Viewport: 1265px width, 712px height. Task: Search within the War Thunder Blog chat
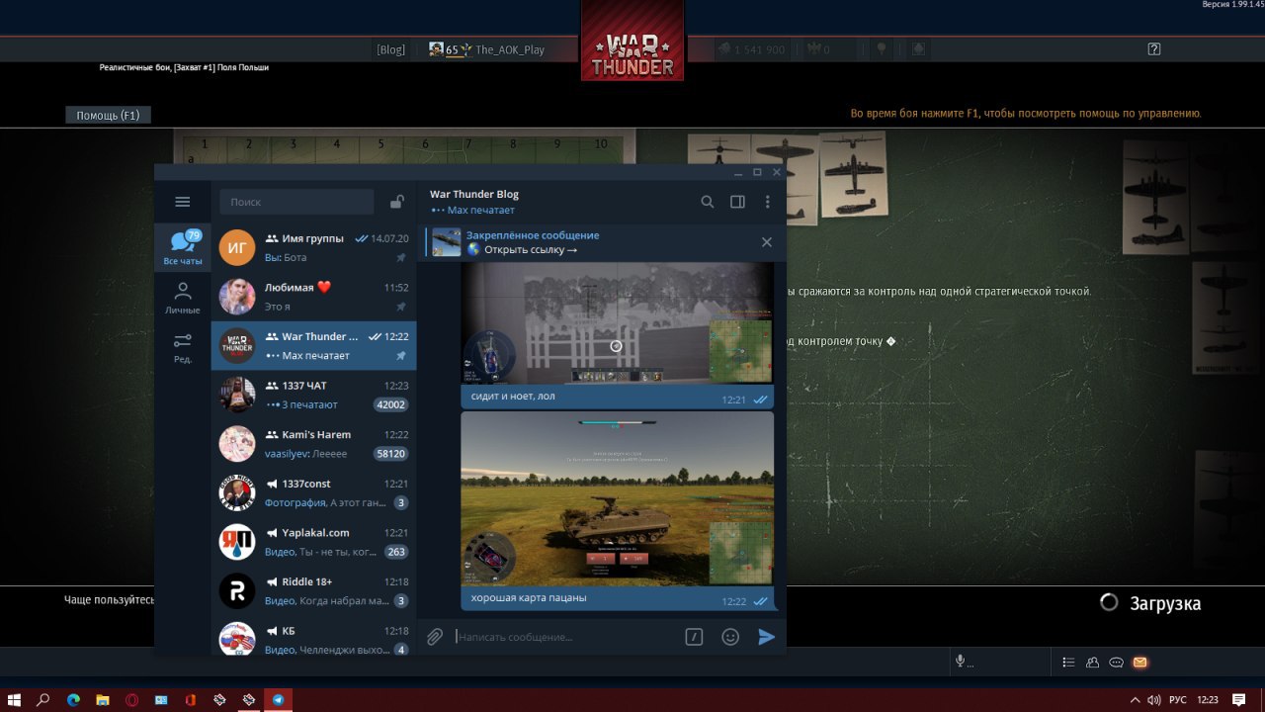(x=708, y=202)
